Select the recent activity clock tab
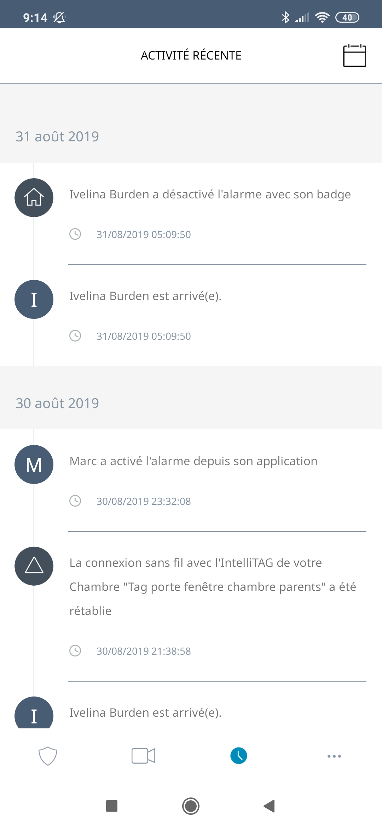 click(239, 756)
